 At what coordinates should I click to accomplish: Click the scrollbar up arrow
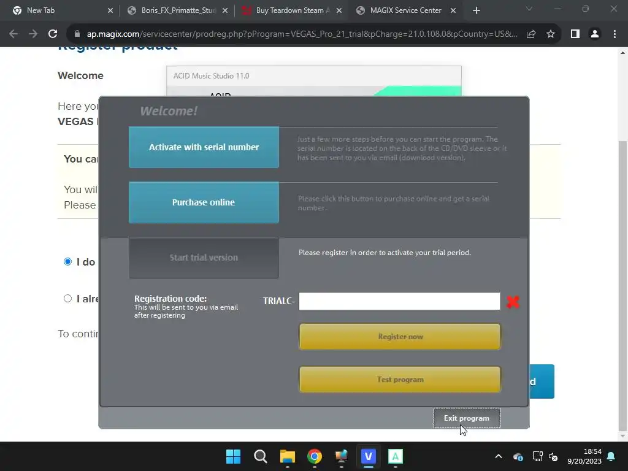[x=622, y=53]
